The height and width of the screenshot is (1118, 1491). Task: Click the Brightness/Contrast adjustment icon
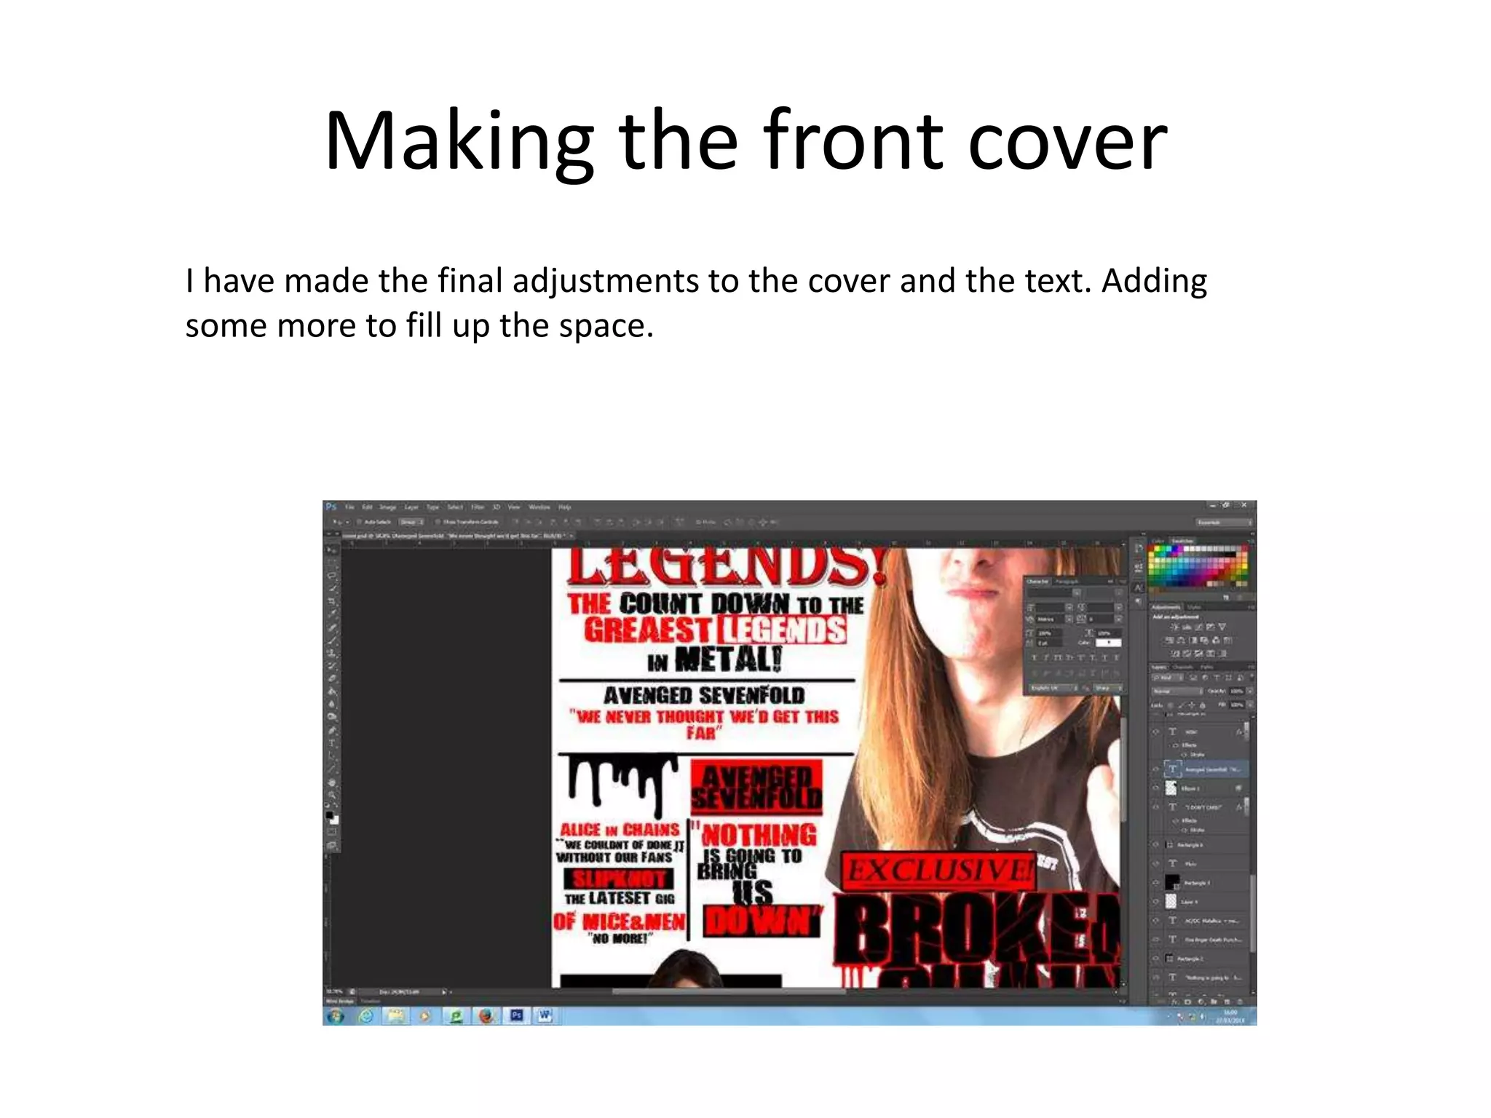(x=1174, y=627)
